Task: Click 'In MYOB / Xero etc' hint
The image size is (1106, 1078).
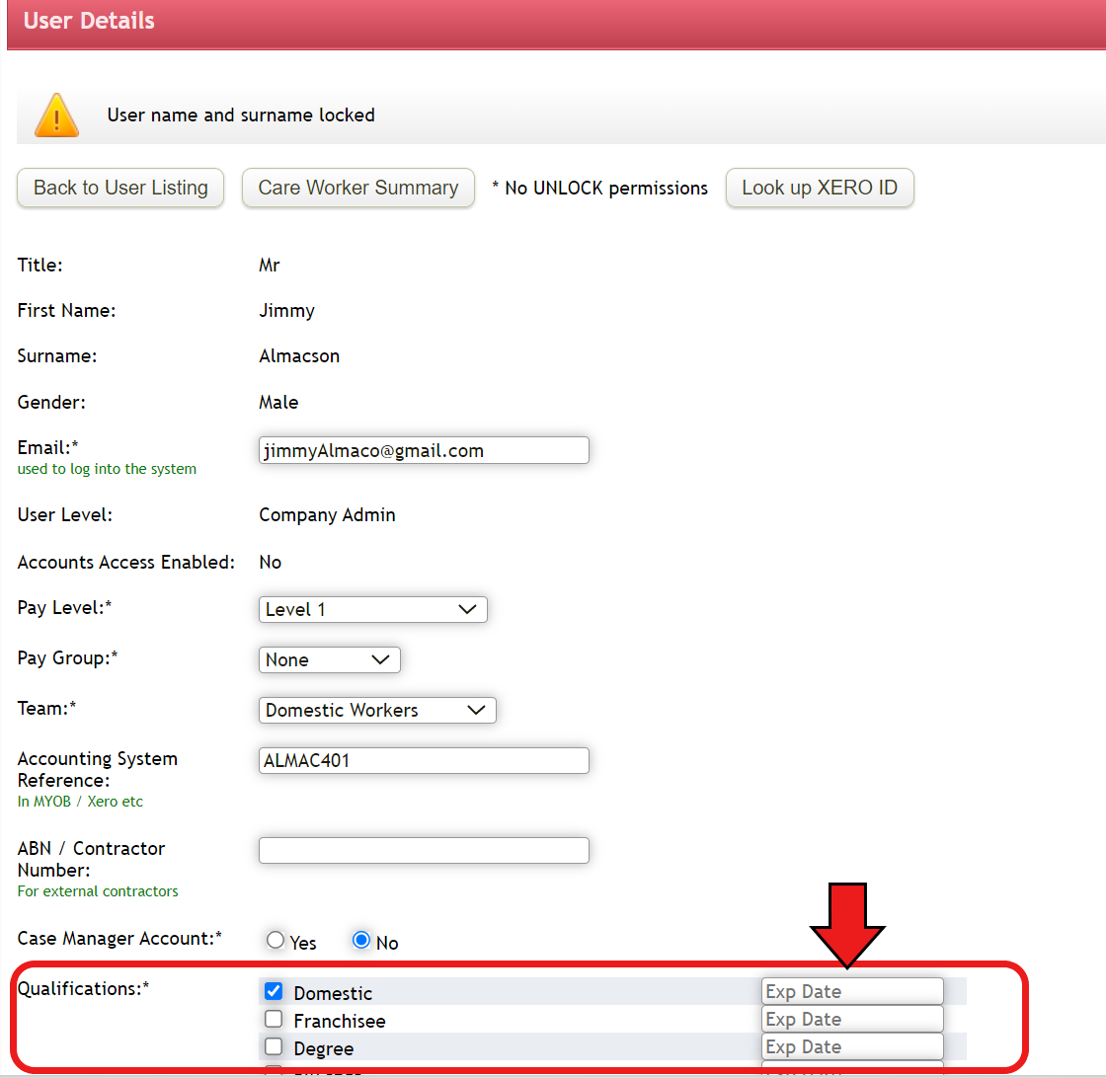Action: tap(80, 802)
